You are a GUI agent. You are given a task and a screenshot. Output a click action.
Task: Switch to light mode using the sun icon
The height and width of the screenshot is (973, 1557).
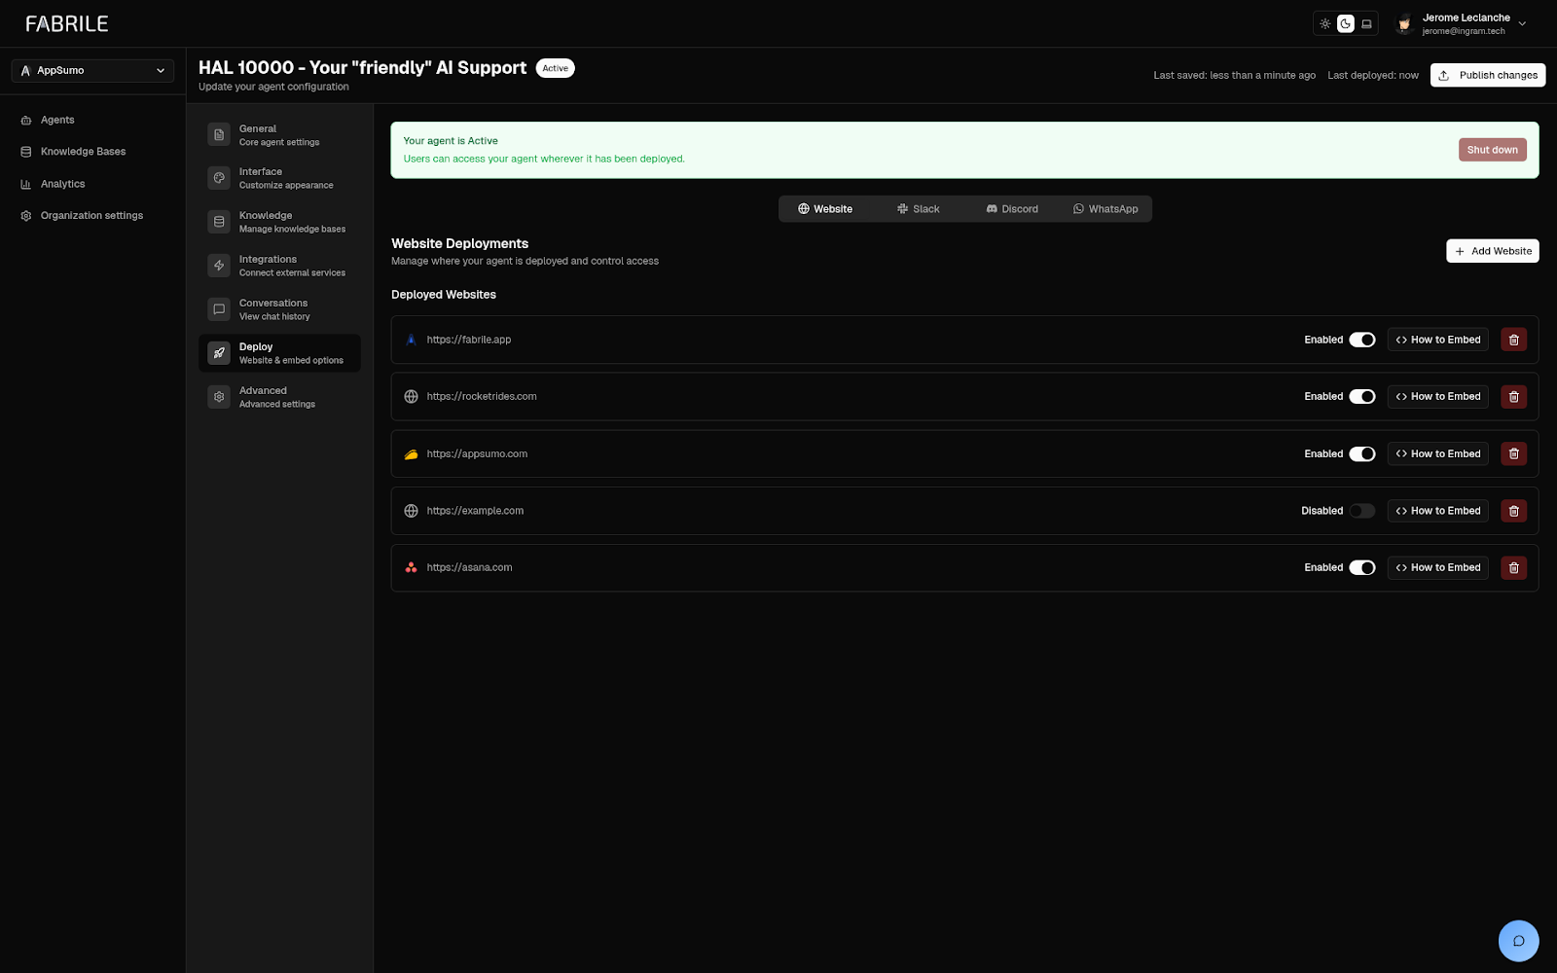(1324, 22)
